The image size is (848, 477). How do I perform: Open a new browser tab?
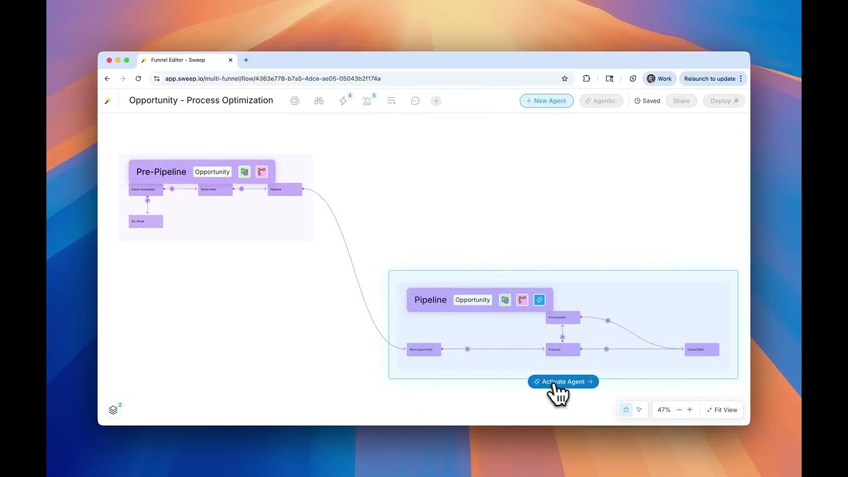click(x=246, y=60)
